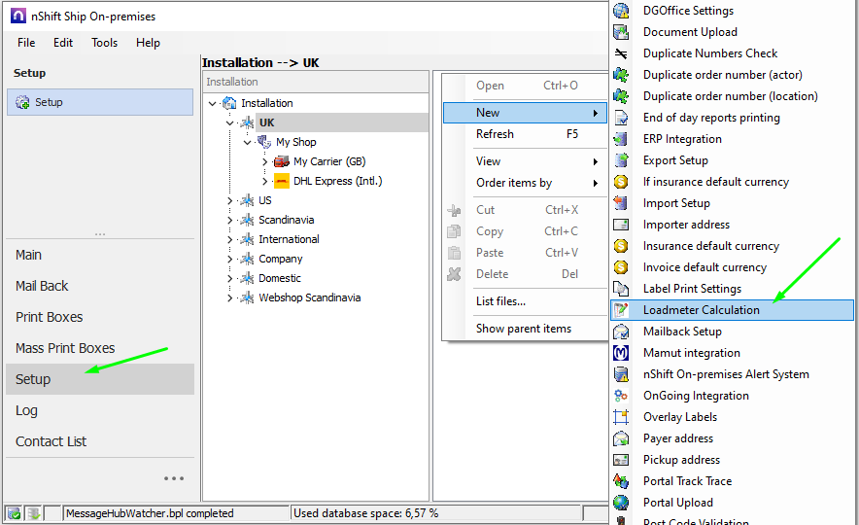Collapse the My Shop tree node

[x=248, y=142]
